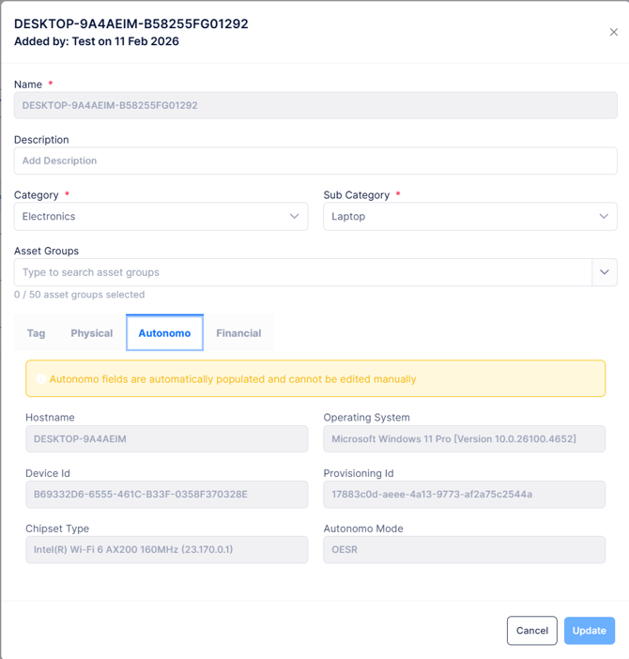Screen dimensions: 629x659
Task: Select the Autonomo tab
Action: [164, 333]
